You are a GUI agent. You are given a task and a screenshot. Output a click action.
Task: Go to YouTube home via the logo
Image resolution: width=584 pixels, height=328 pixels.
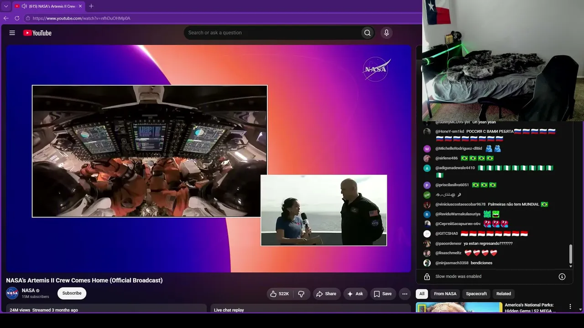pyautogui.click(x=37, y=33)
